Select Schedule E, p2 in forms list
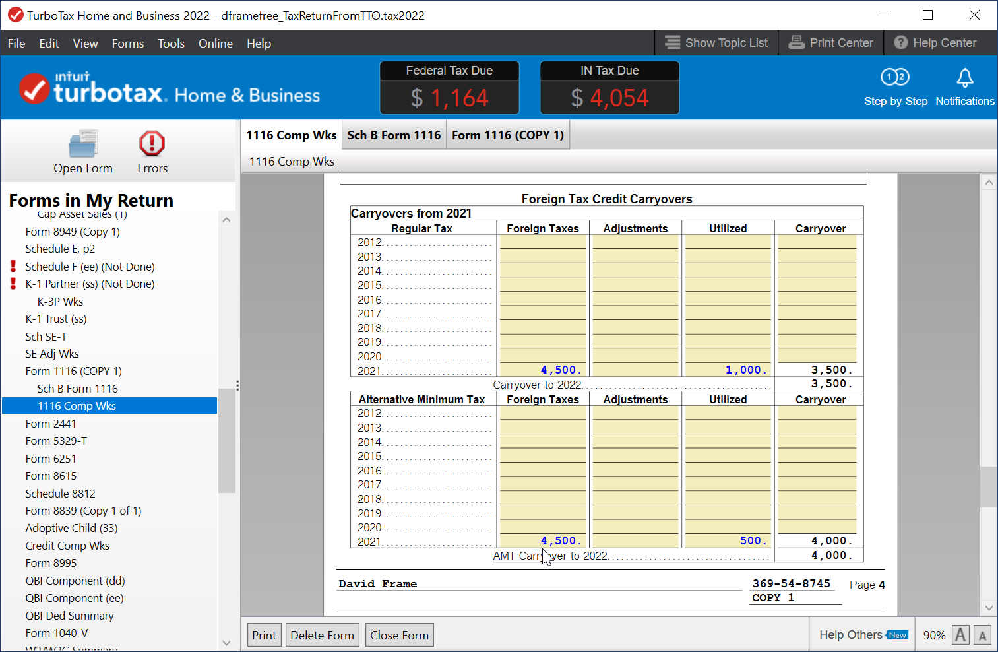 coord(60,249)
